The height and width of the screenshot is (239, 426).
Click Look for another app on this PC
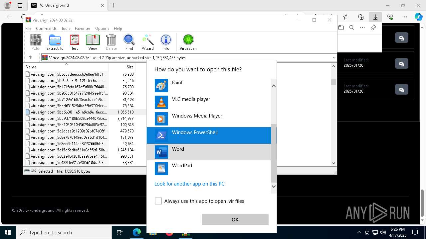point(189,184)
